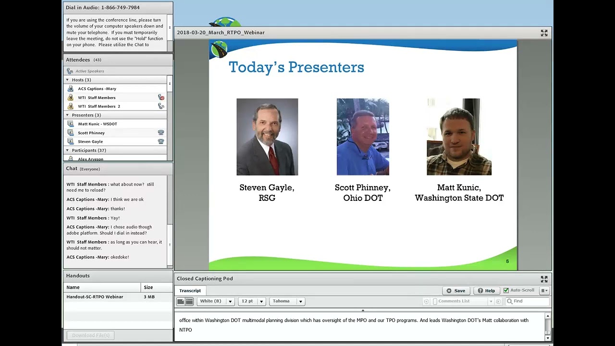Screen dimensions: 615x346
Task: Click telephone icon beside Steven Gayle
Action: tap(161, 141)
